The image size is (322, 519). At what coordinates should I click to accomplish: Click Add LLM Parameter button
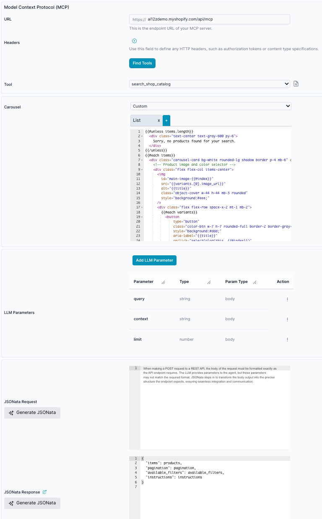pyautogui.click(x=154, y=260)
